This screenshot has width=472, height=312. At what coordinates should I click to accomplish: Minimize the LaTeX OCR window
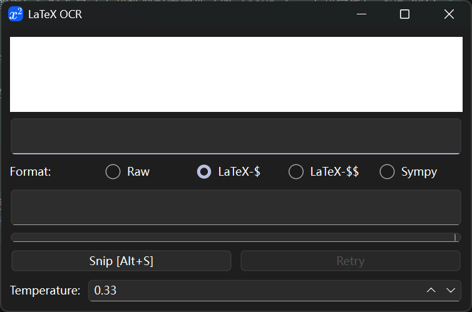coord(361,14)
